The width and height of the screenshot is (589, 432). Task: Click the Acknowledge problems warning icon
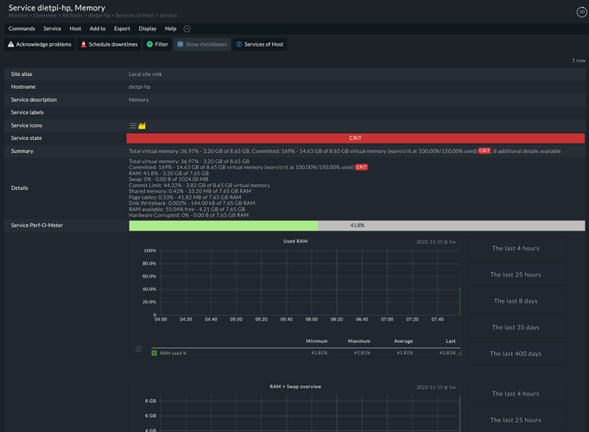pyautogui.click(x=11, y=44)
